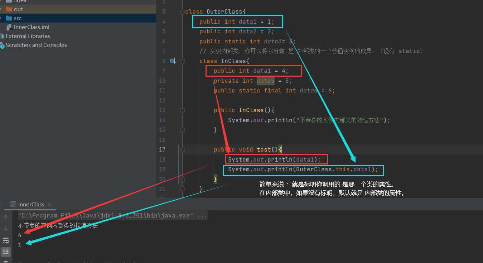Close the InnerClass run tab
Image resolution: width=483 pixels, height=263 pixels.
[x=49, y=205]
